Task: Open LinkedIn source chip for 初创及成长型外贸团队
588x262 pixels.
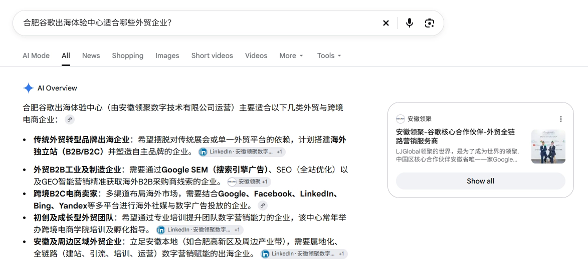Action: [x=200, y=230]
